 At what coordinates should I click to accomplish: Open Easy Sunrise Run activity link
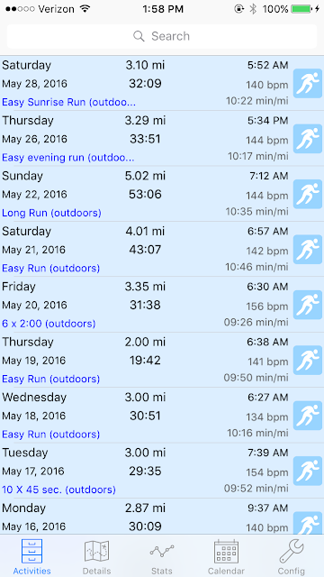[x=68, y=102]
